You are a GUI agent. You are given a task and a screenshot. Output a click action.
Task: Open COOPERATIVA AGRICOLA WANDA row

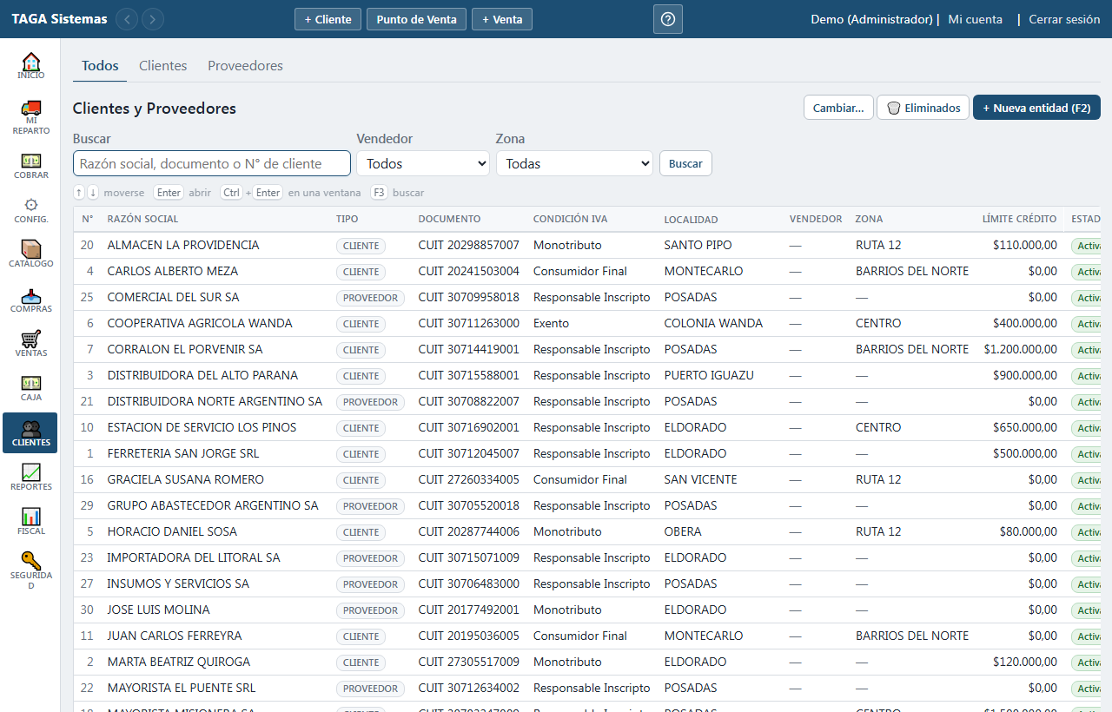[x=586, y=323]
